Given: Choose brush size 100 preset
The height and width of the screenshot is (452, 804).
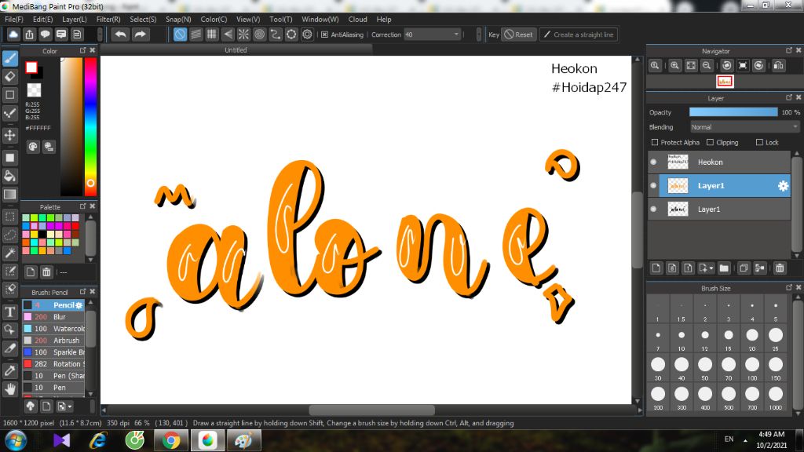Looking at the screenshot, I should pos(752,367).
